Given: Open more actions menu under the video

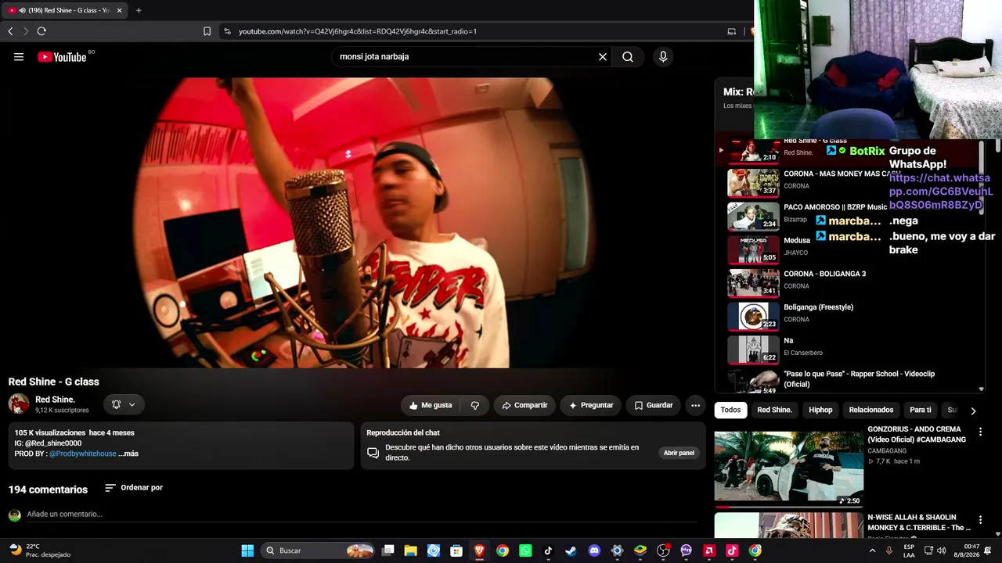Looking at the screenshot, I should point(695,405).
